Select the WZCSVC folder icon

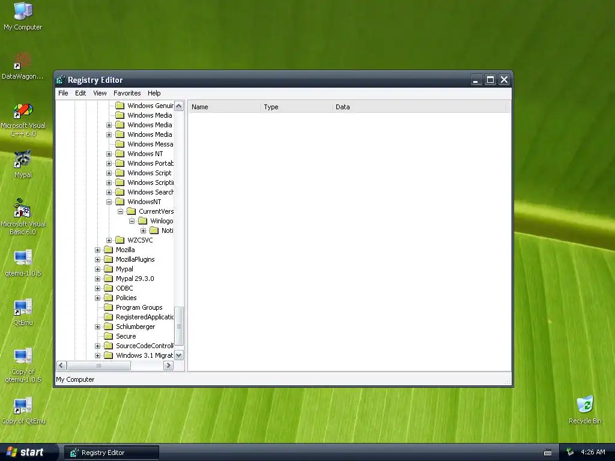click(120, 240)
